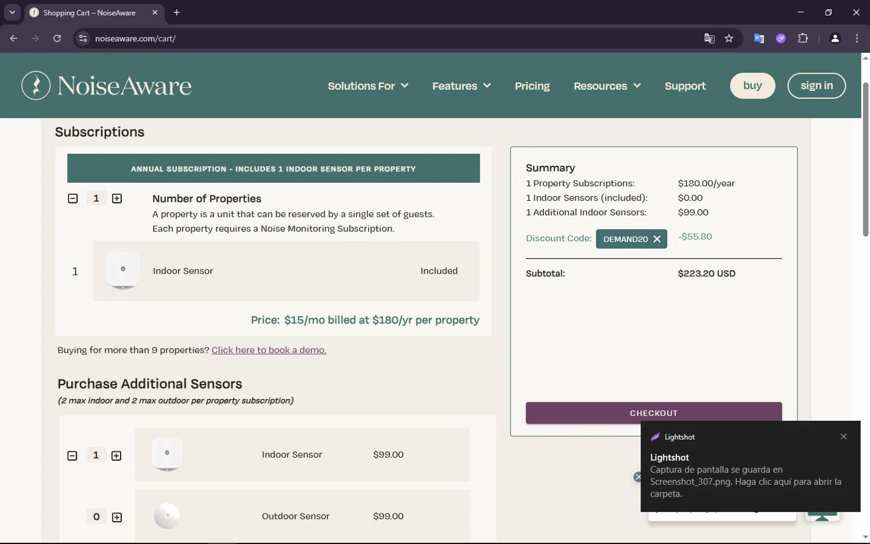Click the scrollbar up arrow

(865, 57)
